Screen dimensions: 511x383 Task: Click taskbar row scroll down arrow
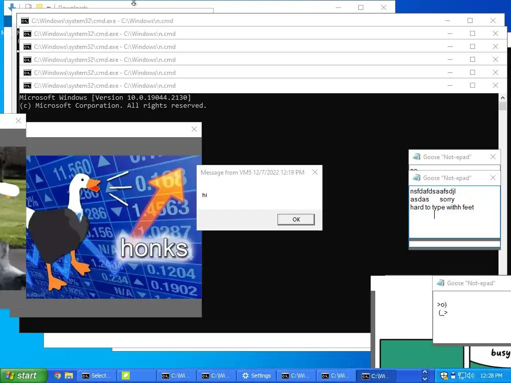coord(425,379)
